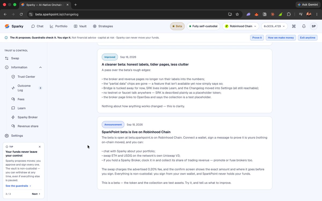Click the Sparky logo in the header

pyautogui.click(x=14, y=26)
